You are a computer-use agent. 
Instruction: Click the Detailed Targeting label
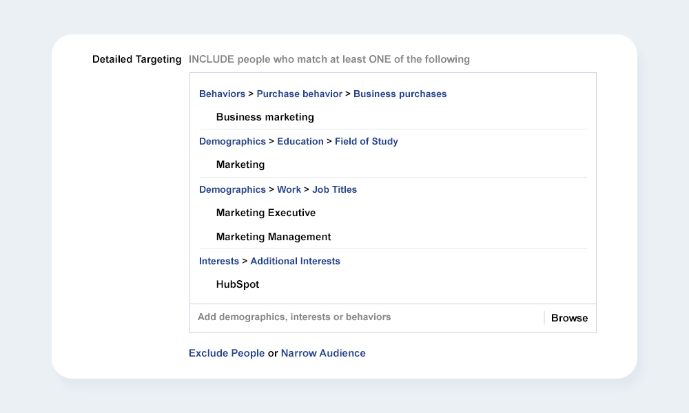click(x=136, y=59)
